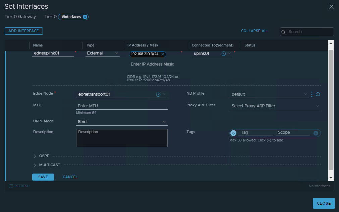Screen dimensions: 339x212
Task: Click into the MTU input field
Action: pos(122,106)
